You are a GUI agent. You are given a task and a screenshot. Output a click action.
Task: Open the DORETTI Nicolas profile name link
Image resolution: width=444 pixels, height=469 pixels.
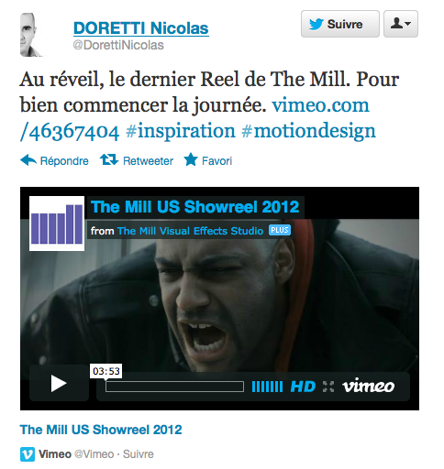[141, 28]
